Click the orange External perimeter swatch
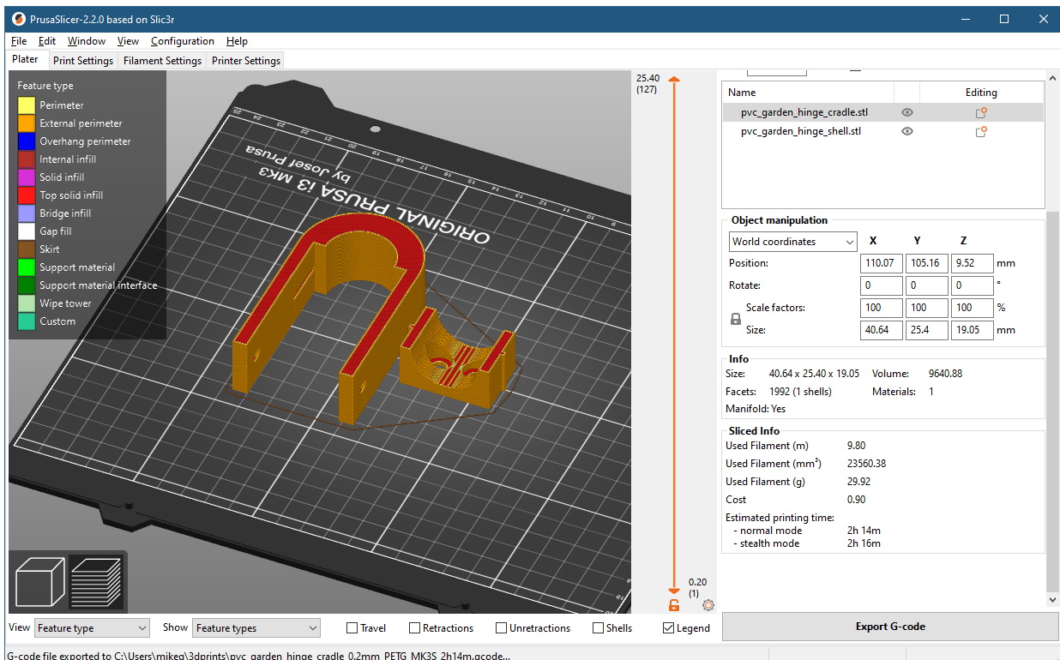Screen dimensions: 1060x660 click(27, 123)
